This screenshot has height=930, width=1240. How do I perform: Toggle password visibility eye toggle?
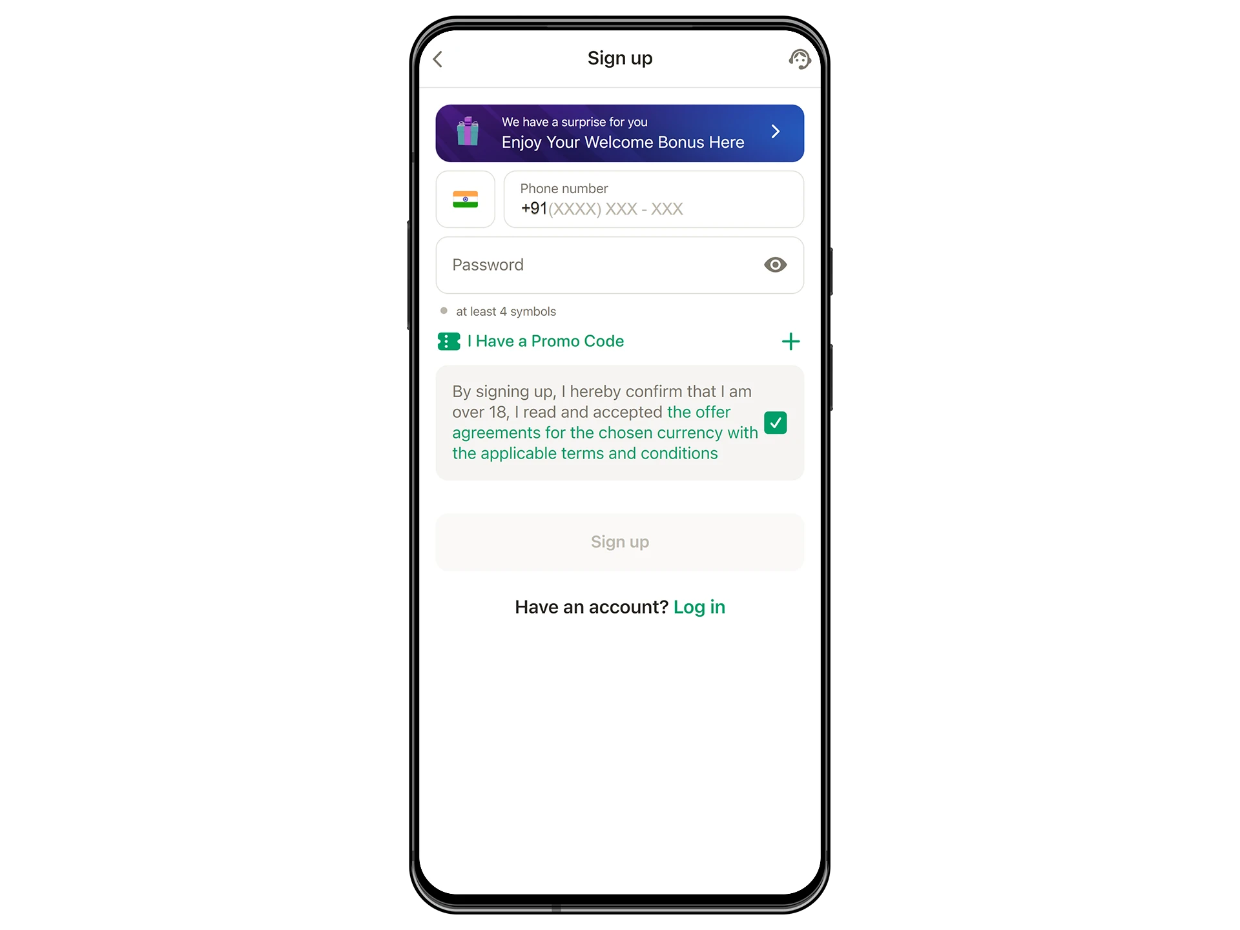pyautogui.click(x=776, y=265)
